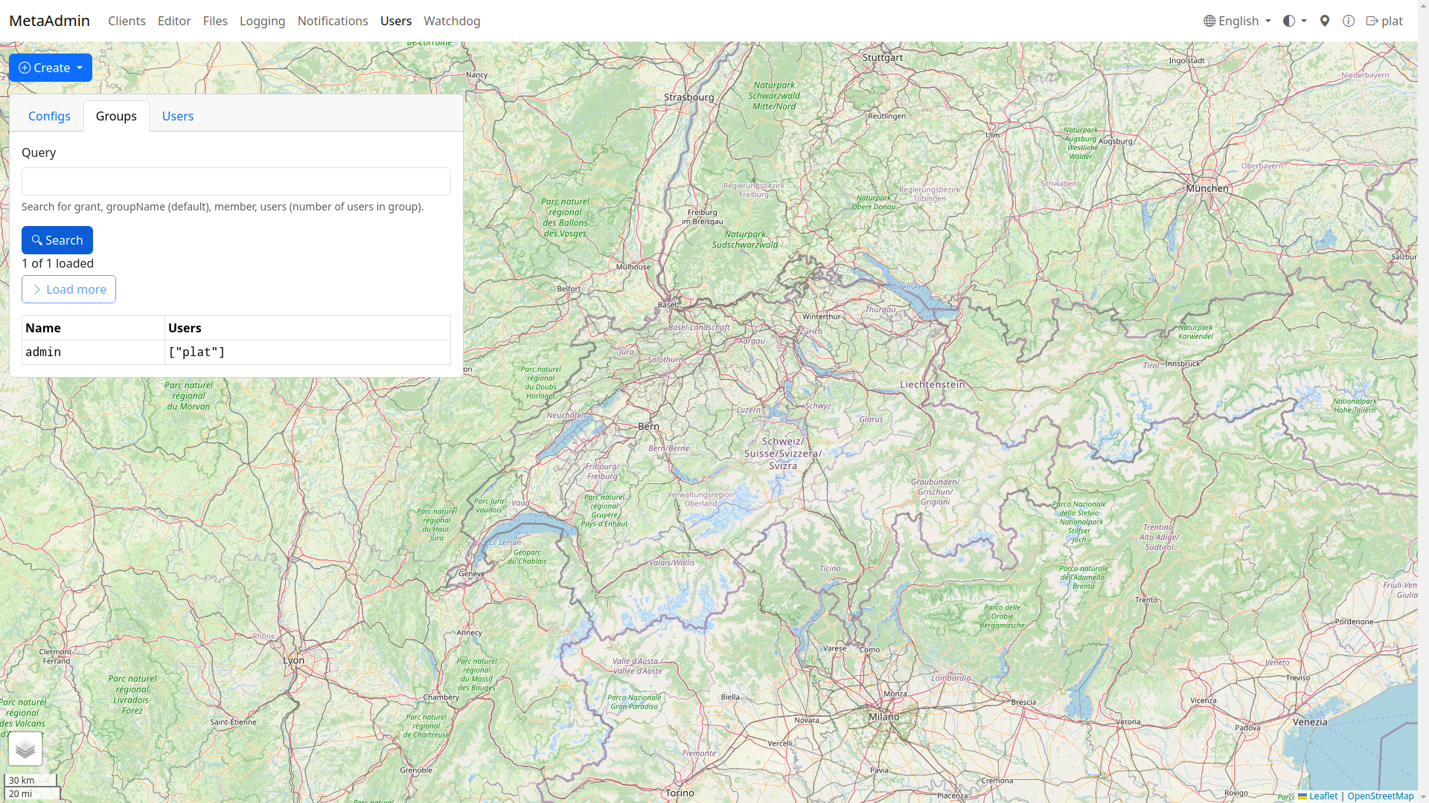
Task: Expand the Create dropdown caret
Action: pos(80,68)
